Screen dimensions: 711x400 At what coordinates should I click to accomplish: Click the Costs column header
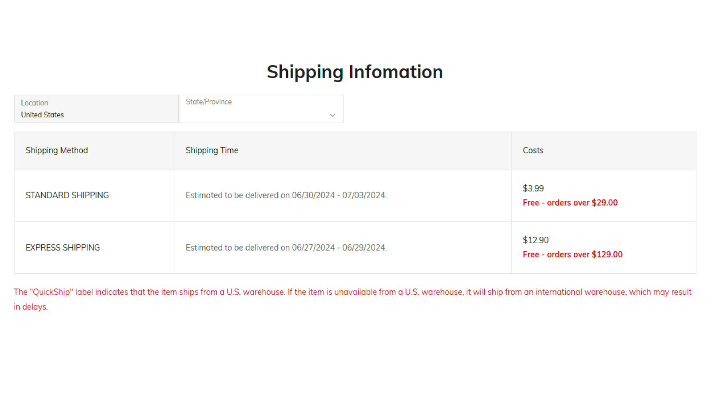click(x=533, y=150)
